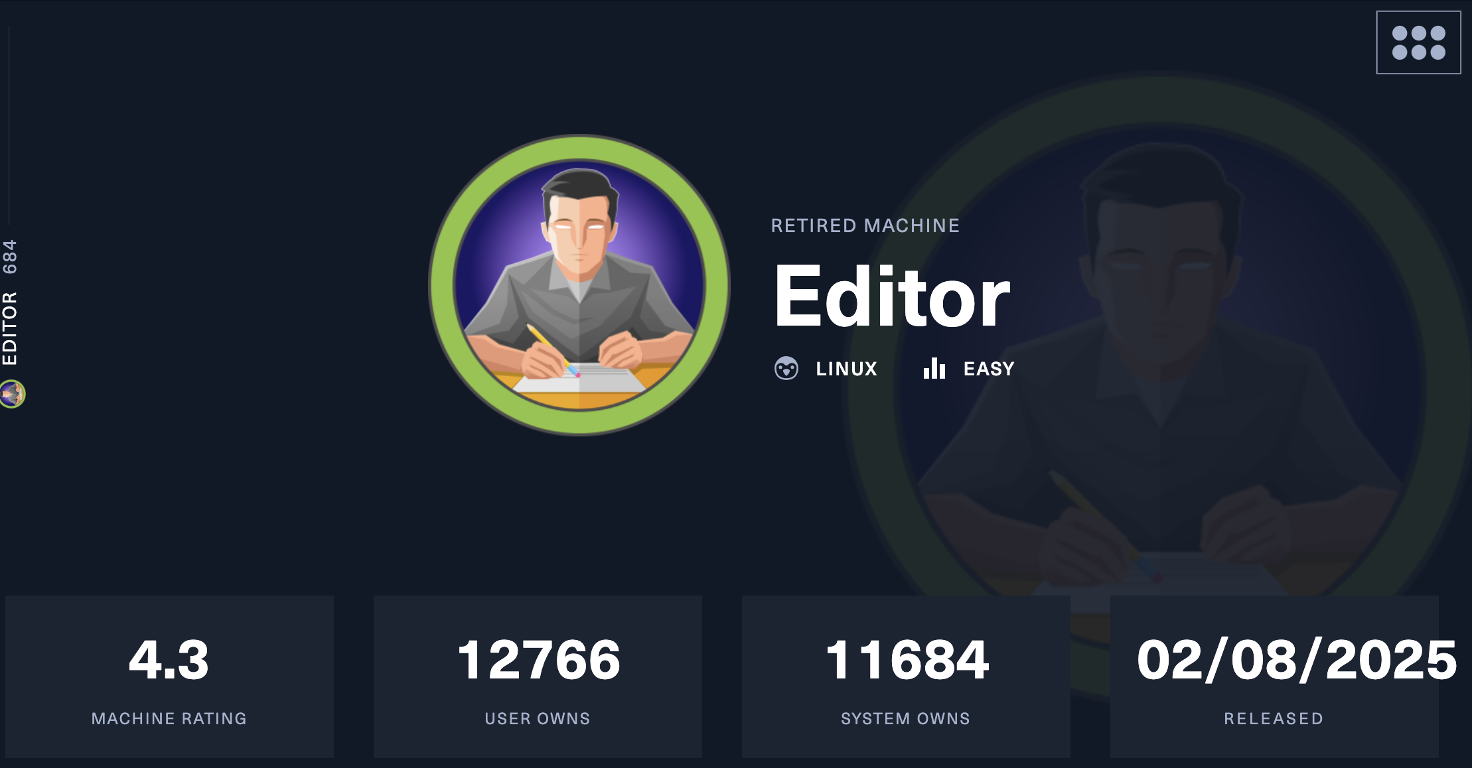Click the 12766 user owns number
This screenshot has width=1472, height=768.
pyautogui.click(x=538, y=660)
